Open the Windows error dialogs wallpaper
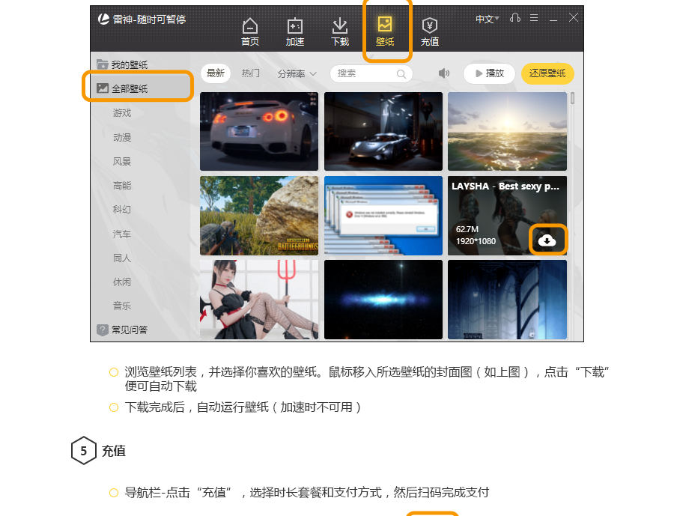674x516 pixels. pyautogui.click(x=383, y=216)
